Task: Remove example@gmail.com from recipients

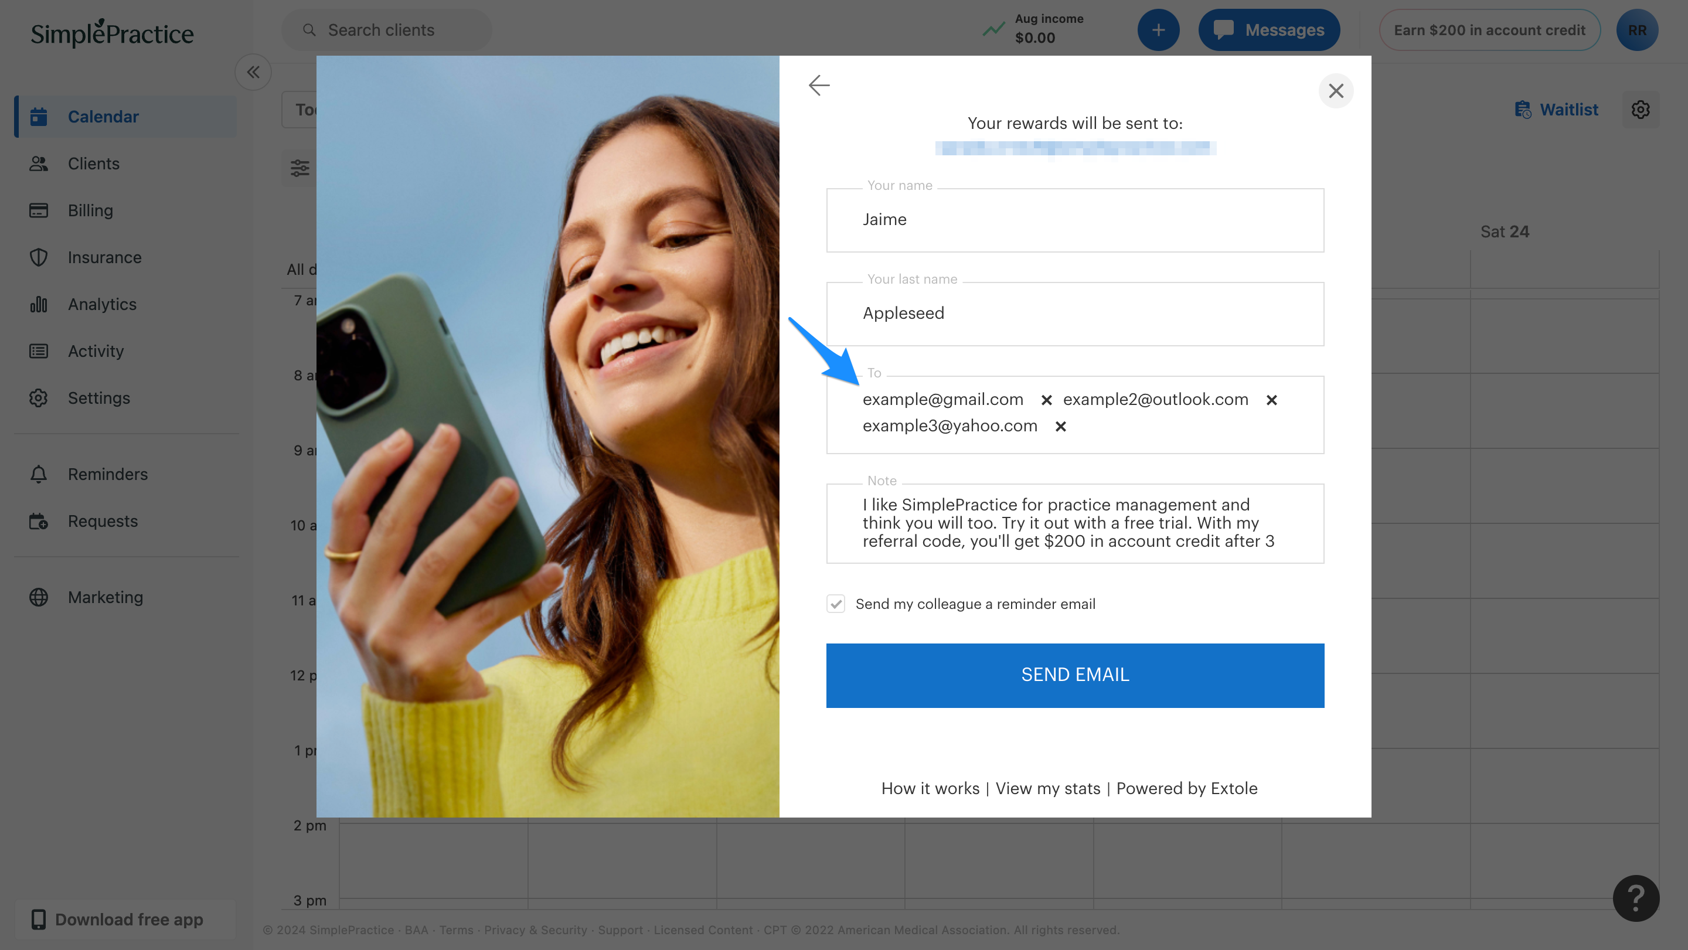Action: coord(1046,400)
